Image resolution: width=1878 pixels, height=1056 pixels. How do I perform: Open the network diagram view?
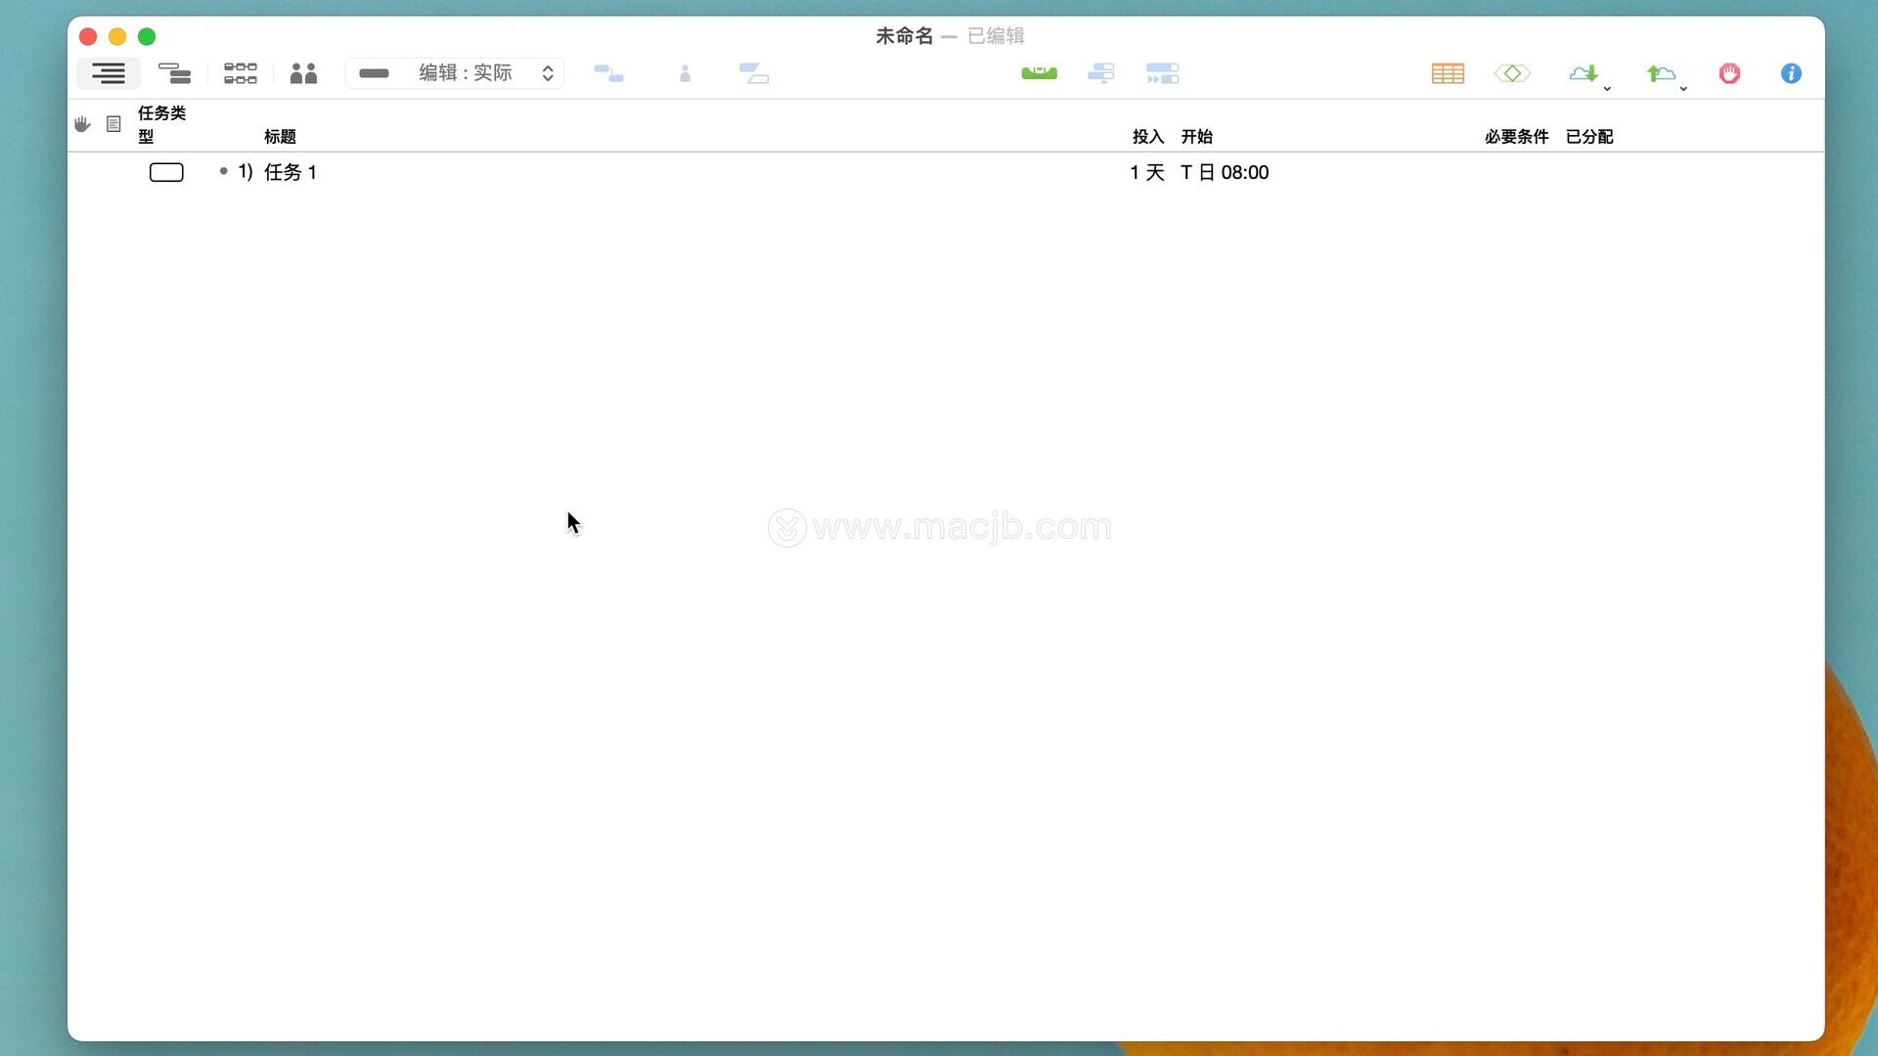point(240,73)
